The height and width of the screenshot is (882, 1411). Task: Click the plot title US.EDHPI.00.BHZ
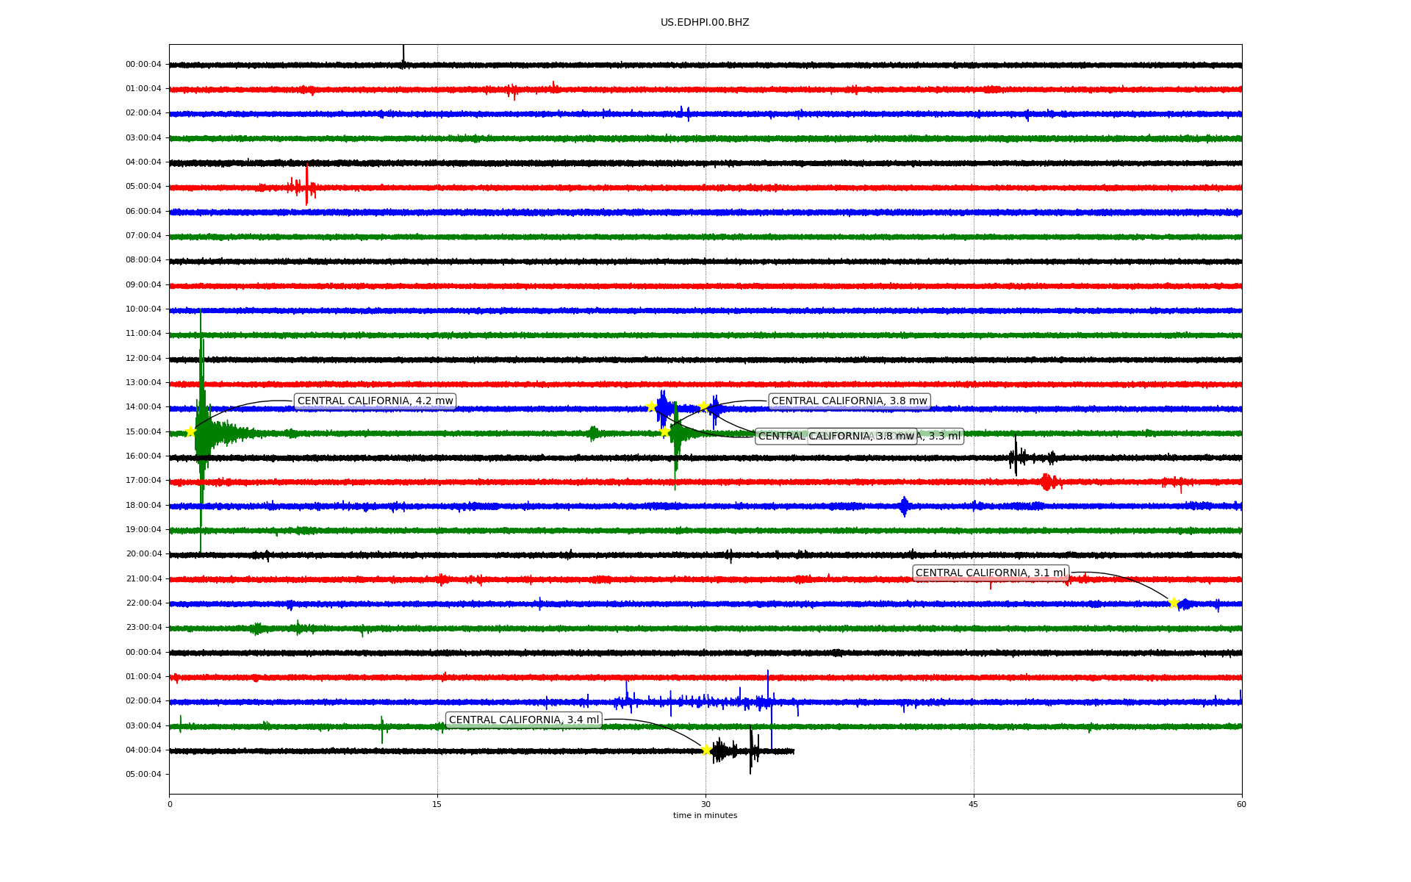coord(705,23)
